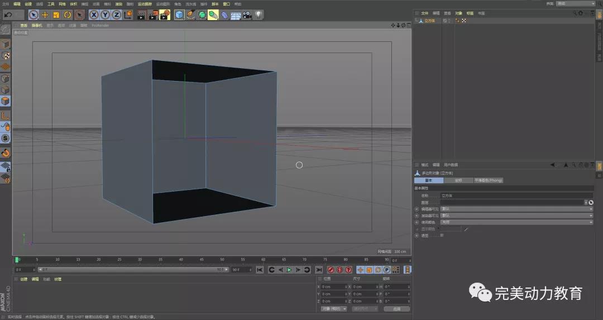Toggle the X axis lock
603x320 pixels.
tap(94, 15)
